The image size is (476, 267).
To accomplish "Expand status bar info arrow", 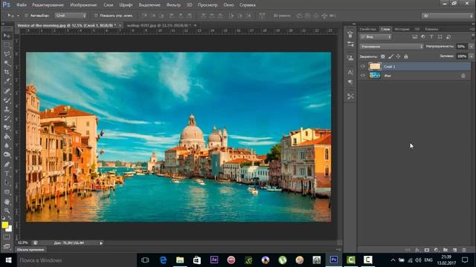I will click(x=101, y=243).
